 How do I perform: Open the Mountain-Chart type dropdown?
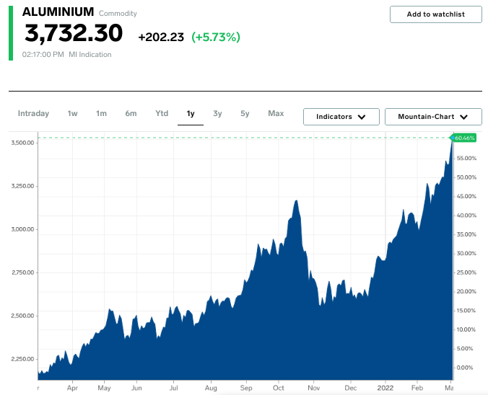tap(433, 117)
